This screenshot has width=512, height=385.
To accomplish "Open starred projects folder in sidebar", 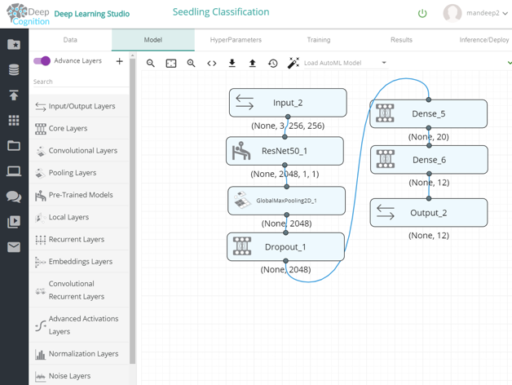I will point(14,44).
